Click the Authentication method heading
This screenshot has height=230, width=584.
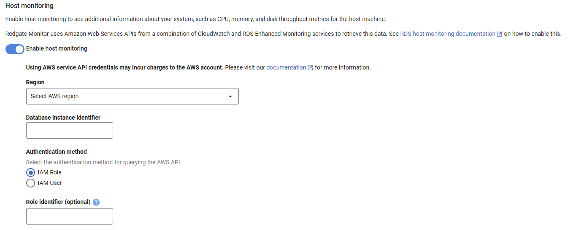tap(57, 152)
